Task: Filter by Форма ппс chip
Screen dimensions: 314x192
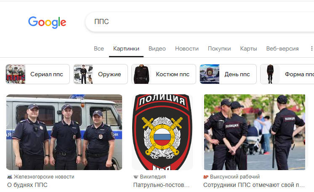Action: tap(287, 74)
